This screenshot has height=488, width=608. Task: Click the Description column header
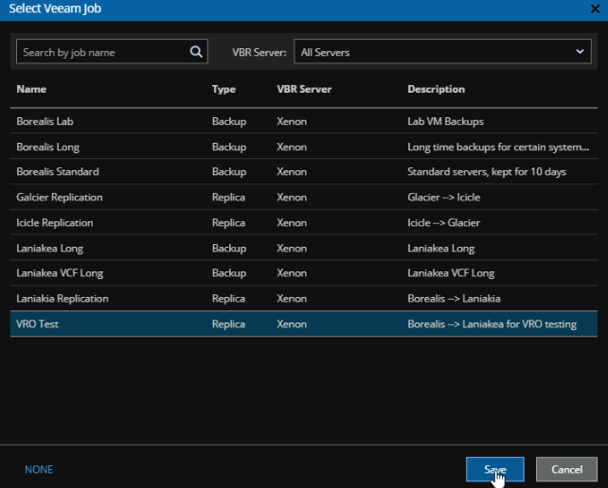click(436, 90)
